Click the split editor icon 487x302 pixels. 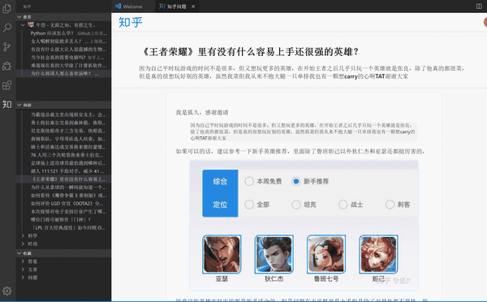[479, 6]
